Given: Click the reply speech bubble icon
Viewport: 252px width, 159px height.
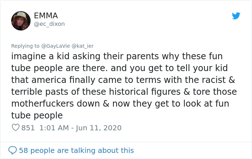Looking at the screenshot, I should (x=13, y=150).
